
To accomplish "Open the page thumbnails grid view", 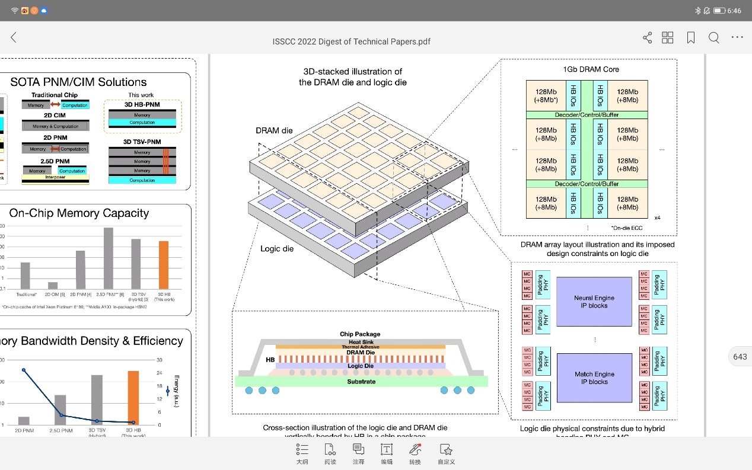I will 667,38.
